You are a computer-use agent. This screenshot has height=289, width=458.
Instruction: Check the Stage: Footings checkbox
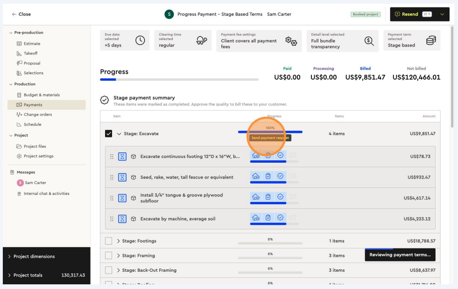[109, 241]
